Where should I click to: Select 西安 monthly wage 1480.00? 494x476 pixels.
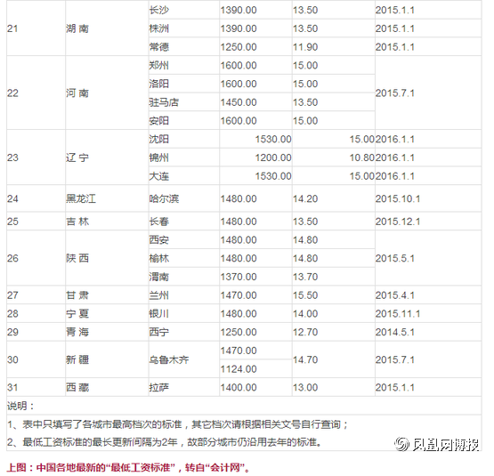coord(255,239)
